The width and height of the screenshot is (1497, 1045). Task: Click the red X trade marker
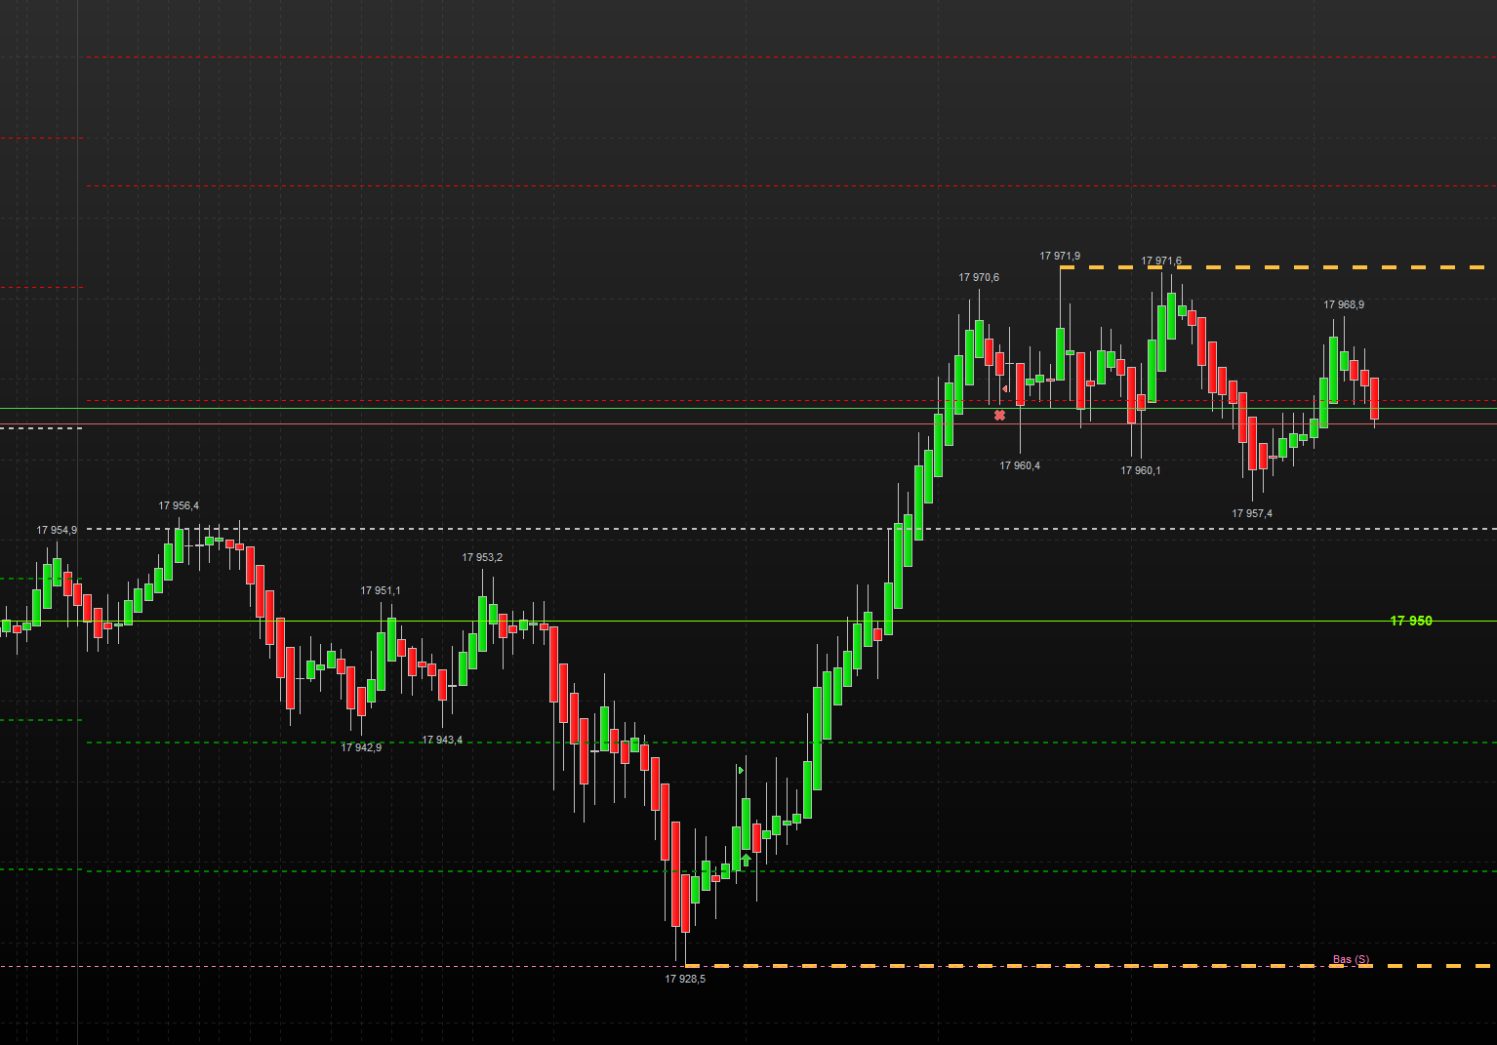coord(999,416)
